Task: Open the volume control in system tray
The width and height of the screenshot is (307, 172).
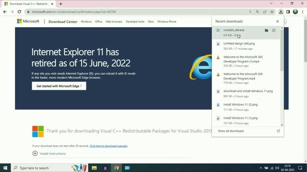Action: 277,168
